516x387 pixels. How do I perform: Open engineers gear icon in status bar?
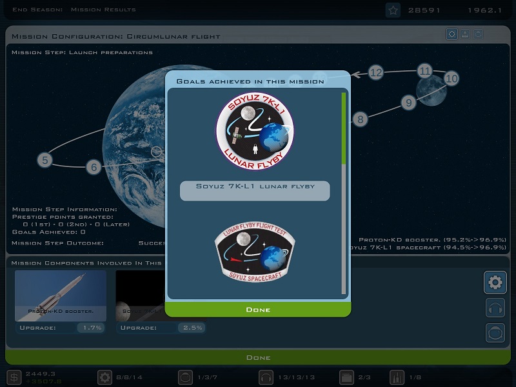point(104,377)
